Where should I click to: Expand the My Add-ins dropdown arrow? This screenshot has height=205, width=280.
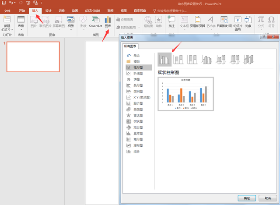click(x=139, y=27)
